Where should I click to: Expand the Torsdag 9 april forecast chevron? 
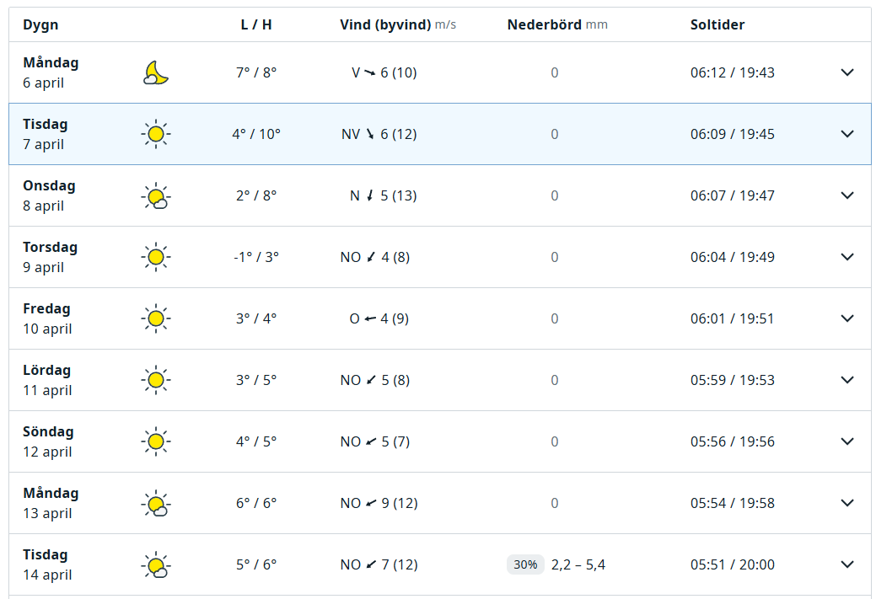847,257
